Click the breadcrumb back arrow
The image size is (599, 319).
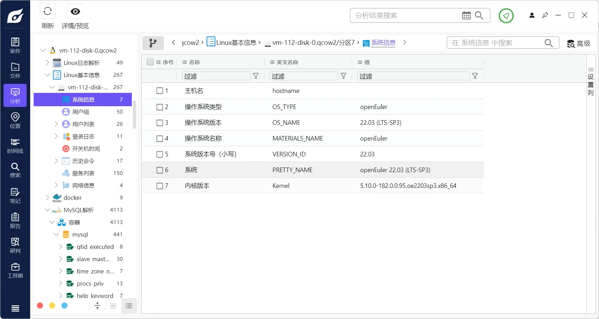coord(173,42)
